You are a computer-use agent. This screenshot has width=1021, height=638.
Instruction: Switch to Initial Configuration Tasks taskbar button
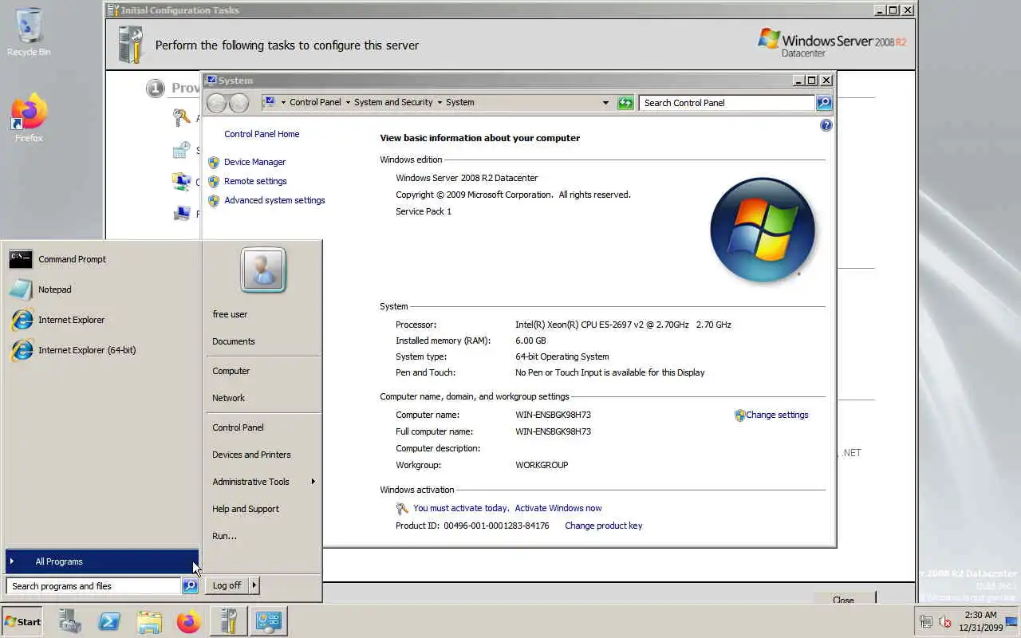click(x=228, y=621)
